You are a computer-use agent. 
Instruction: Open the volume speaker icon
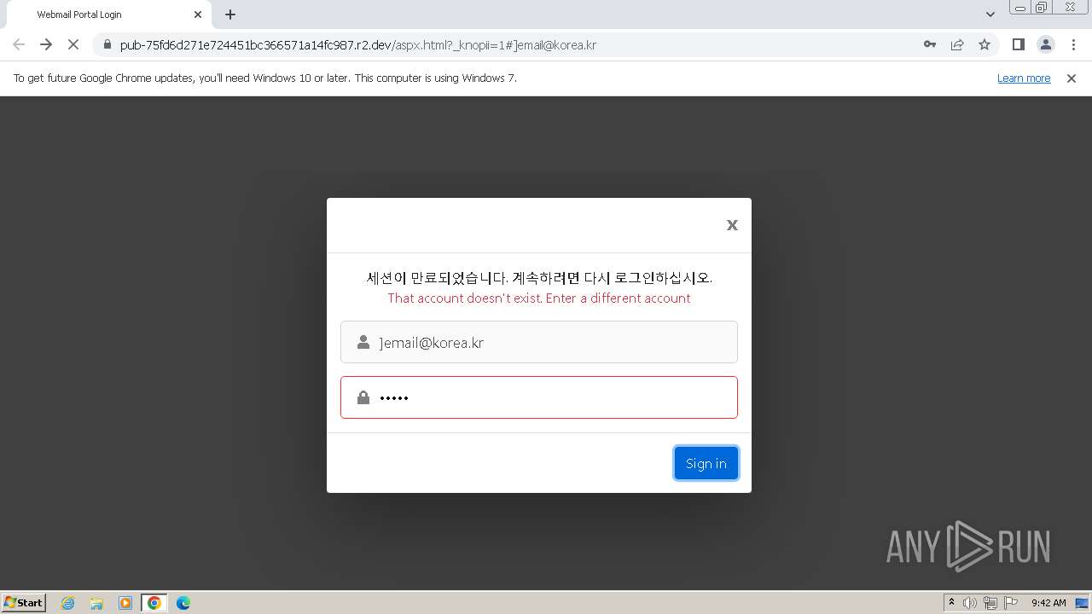point(970,603)
